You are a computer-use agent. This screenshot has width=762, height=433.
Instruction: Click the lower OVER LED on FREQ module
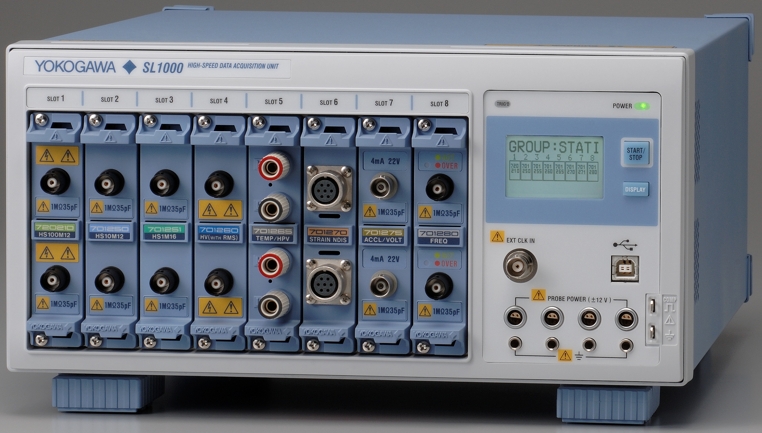click(x=437, y=264)
